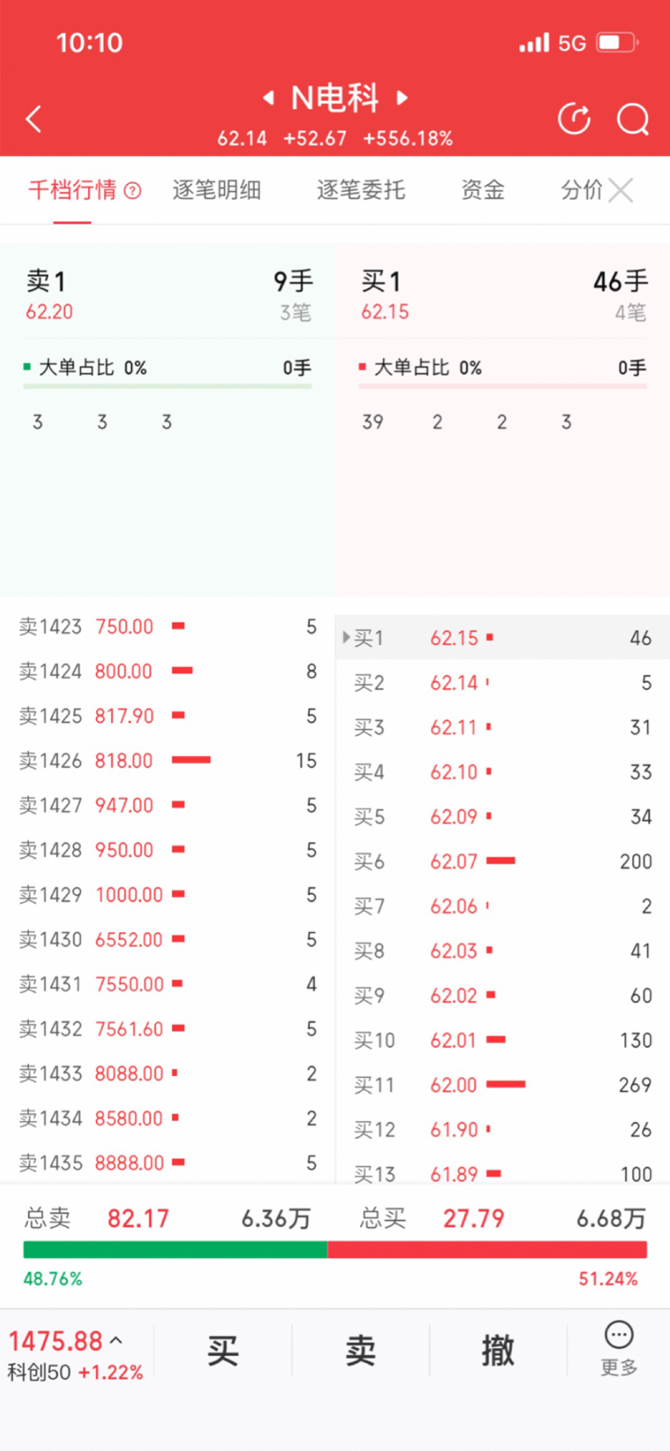This screenshot has height=1451, width=670.
Task: Select the 逐笔委托 tab
Action: 360,190
